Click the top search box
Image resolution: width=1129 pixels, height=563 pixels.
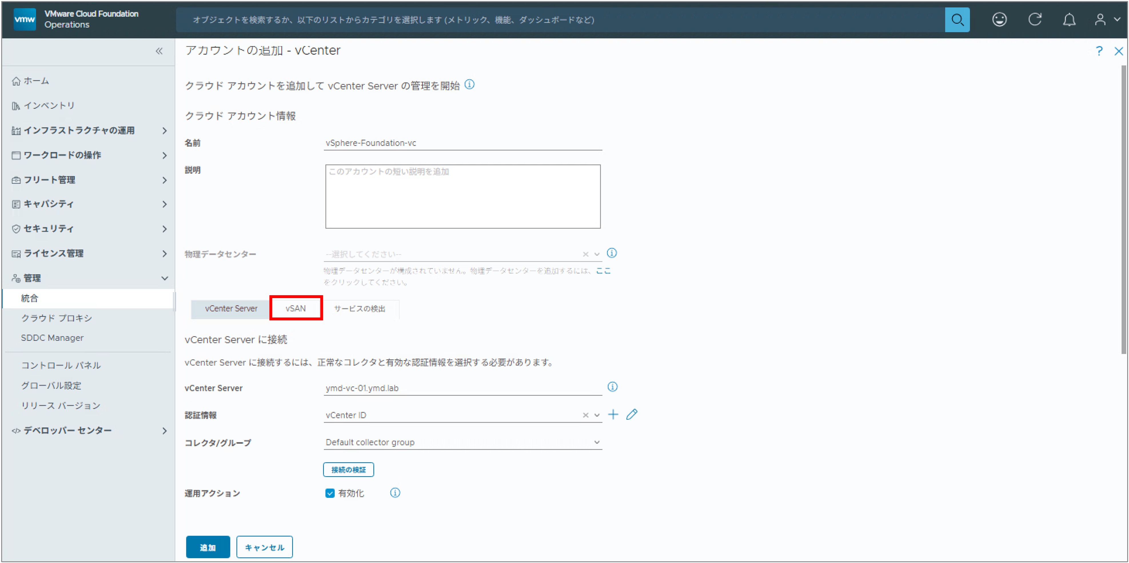560,20
